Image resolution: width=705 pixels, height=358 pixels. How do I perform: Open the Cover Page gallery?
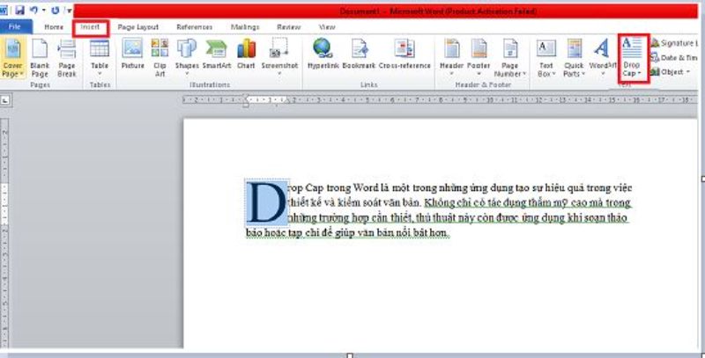(x=12, y=58)
